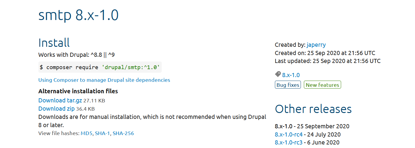The image size is (415, 148).
Task: Open Using Composer to manage dependencies link
Action: 104,80
